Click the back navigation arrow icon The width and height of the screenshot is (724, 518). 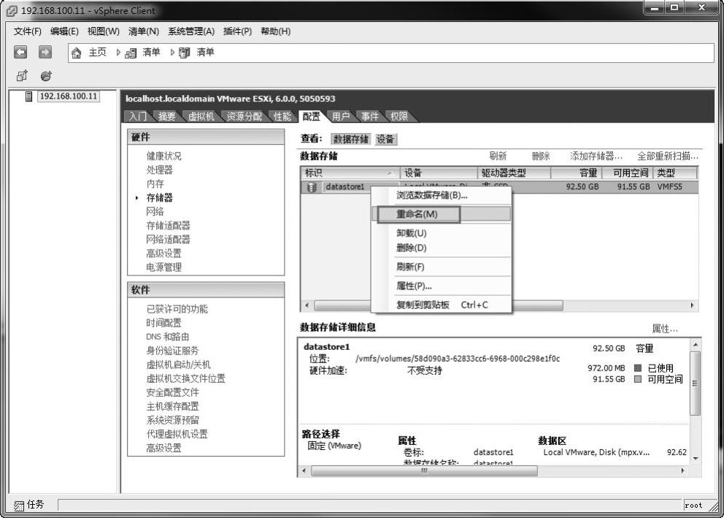click(x=20, y=52)
